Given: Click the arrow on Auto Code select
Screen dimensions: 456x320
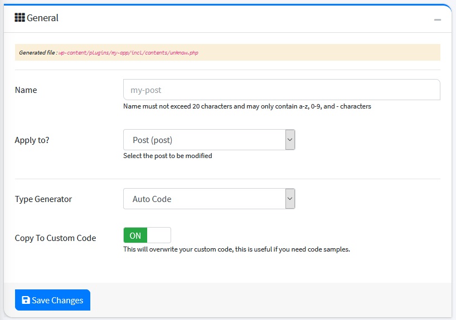Looking at the screenshot, I should [x=290, y=199].
